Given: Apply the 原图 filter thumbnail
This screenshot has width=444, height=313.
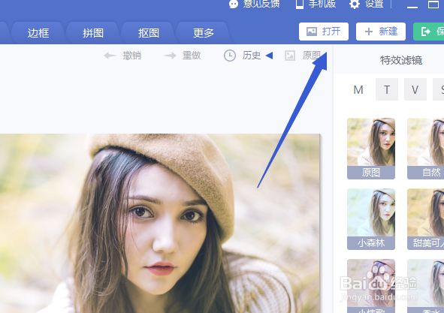Looking at the screenshot, I should (x=371, y=149).
